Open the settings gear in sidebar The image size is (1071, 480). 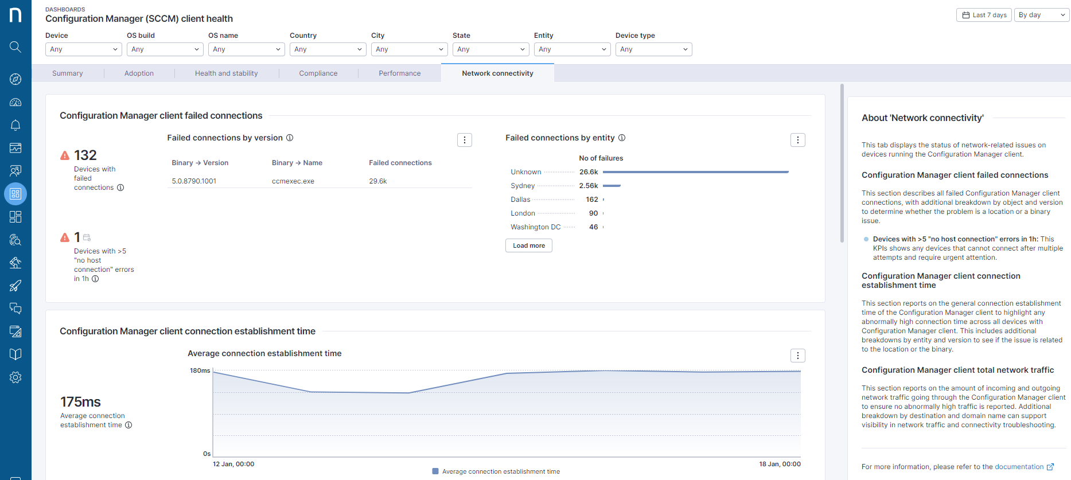tap(15, 377)
